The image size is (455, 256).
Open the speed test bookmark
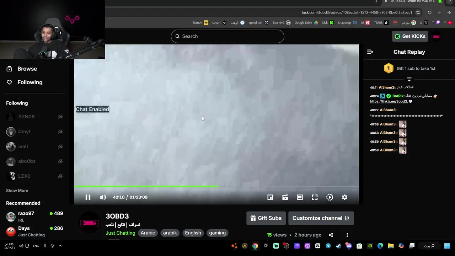pos(258,23)
